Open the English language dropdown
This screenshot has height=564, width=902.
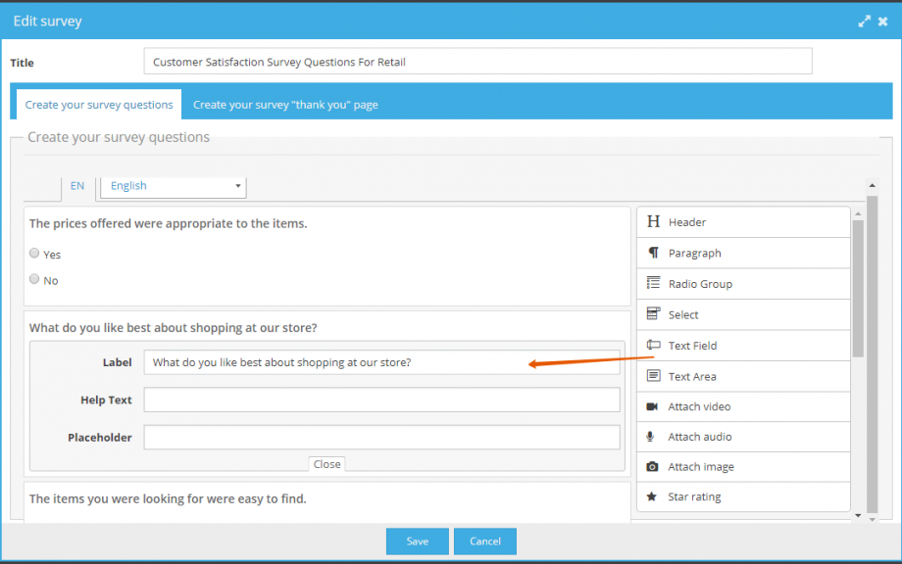tap(174, 186)
